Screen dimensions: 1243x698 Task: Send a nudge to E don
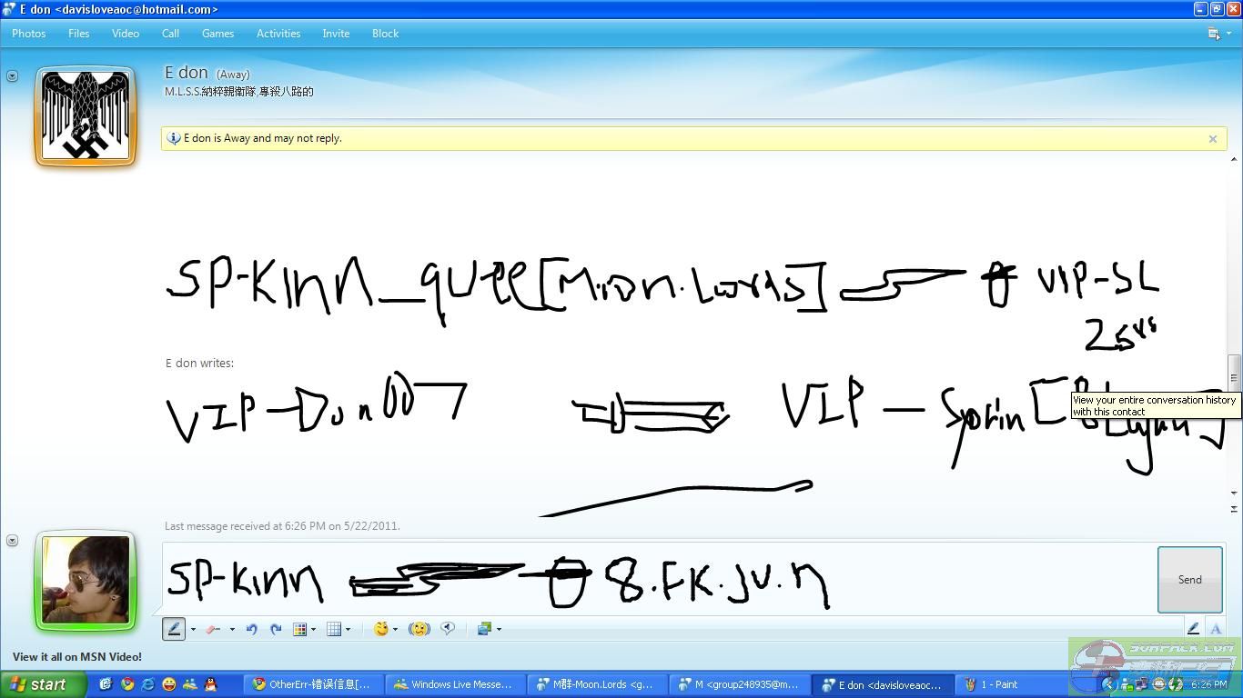click(x=419, y=629)
